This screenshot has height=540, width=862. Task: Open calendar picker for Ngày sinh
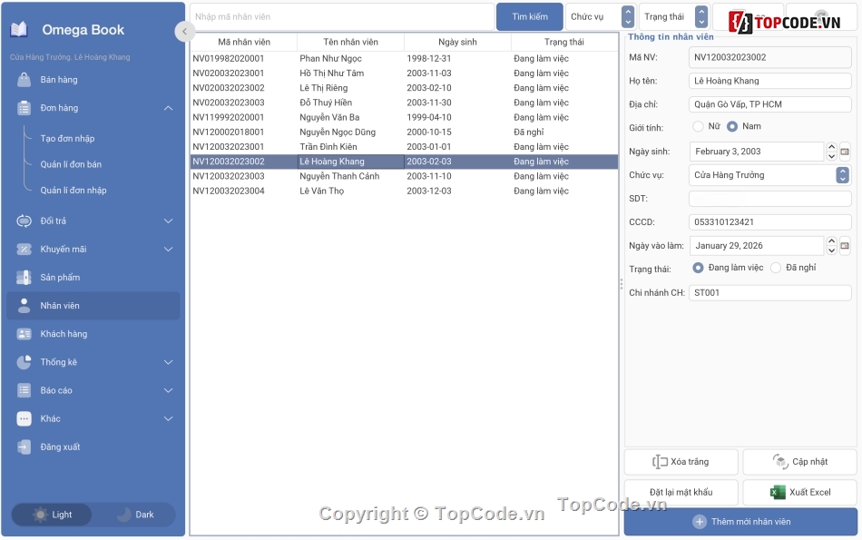(x=845, y=152)
